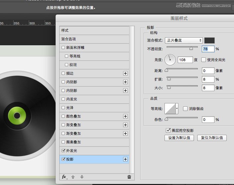The width and height of the screenshot is (234, 185).
Task: Open the 混合模式 dropdown showing 正片叠底
Action: point(184,40)
